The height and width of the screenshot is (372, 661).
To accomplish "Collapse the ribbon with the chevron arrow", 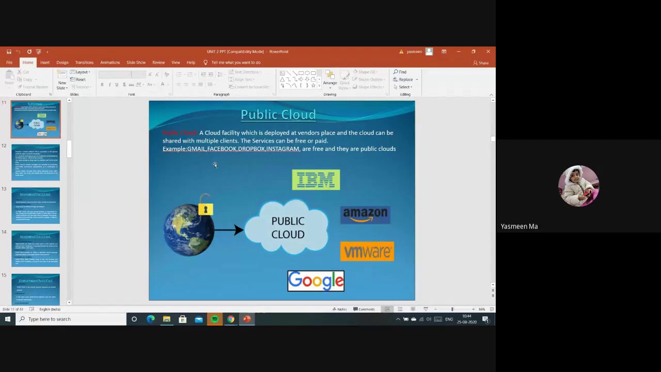I will tap(491, 95).
